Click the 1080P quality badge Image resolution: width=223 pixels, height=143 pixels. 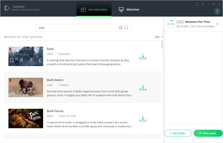180,22
